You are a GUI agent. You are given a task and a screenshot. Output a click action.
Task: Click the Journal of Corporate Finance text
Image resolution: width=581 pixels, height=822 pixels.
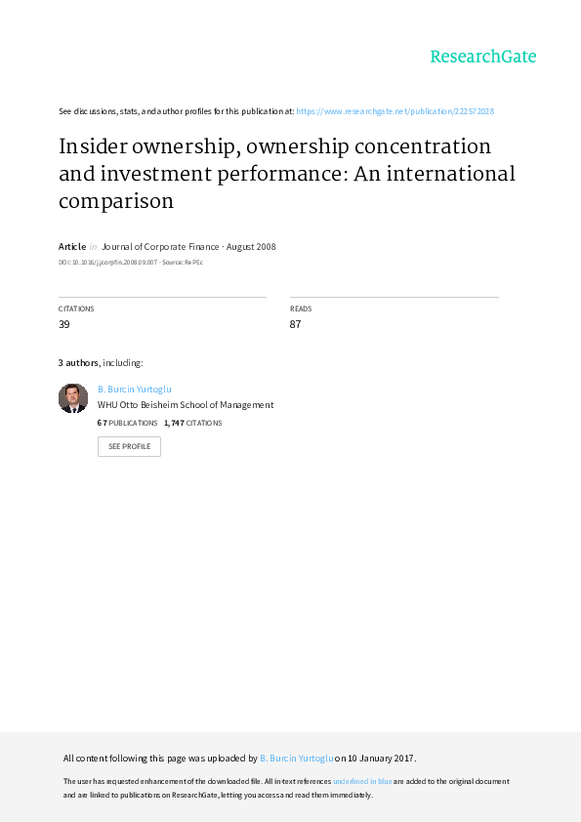pyautogui.click(x=160, y=246)
